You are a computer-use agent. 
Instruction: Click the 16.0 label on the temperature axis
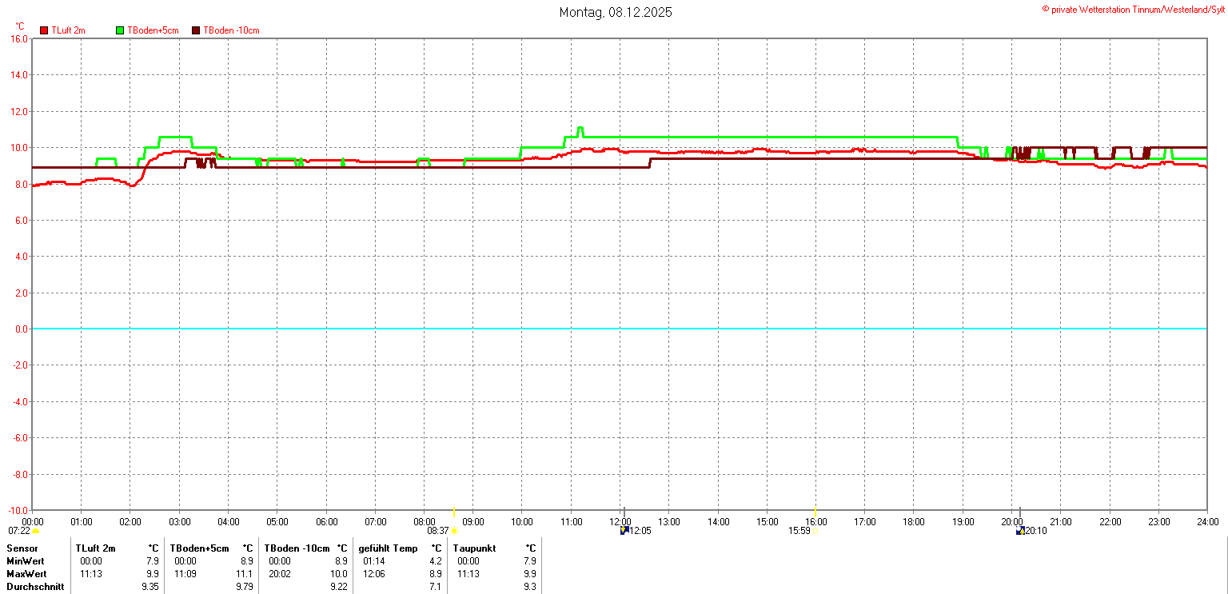pos(18,38)
